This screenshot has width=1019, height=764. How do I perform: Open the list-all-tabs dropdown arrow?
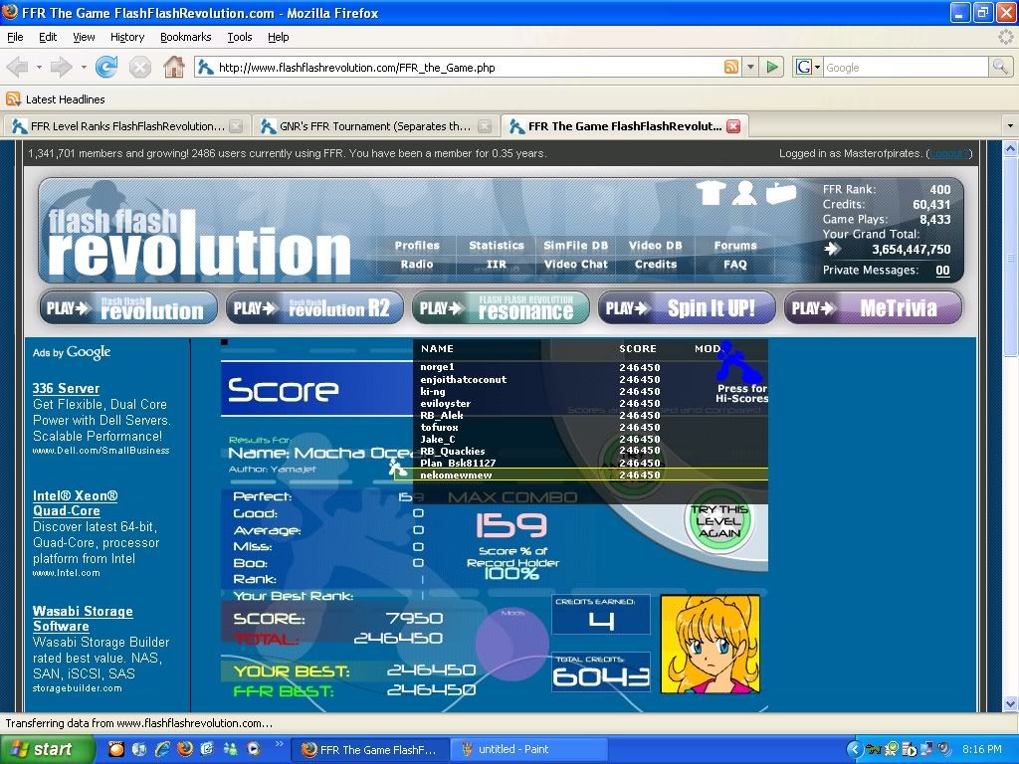(1008, 126)
